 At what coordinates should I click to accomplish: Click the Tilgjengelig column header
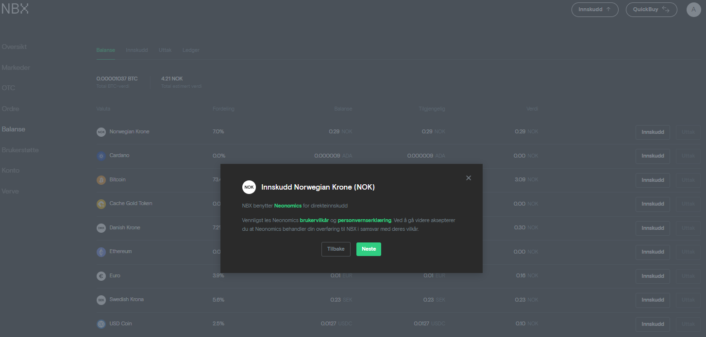click(x=432, y=109)
